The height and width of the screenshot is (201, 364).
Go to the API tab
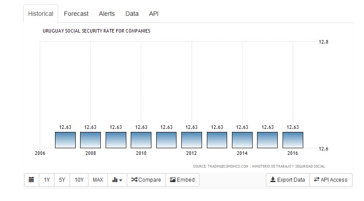click(x=154, y=14)
